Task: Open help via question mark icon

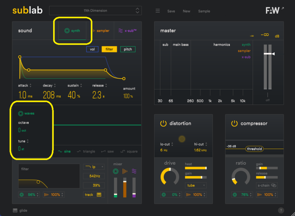Action: tap(281, 210)
